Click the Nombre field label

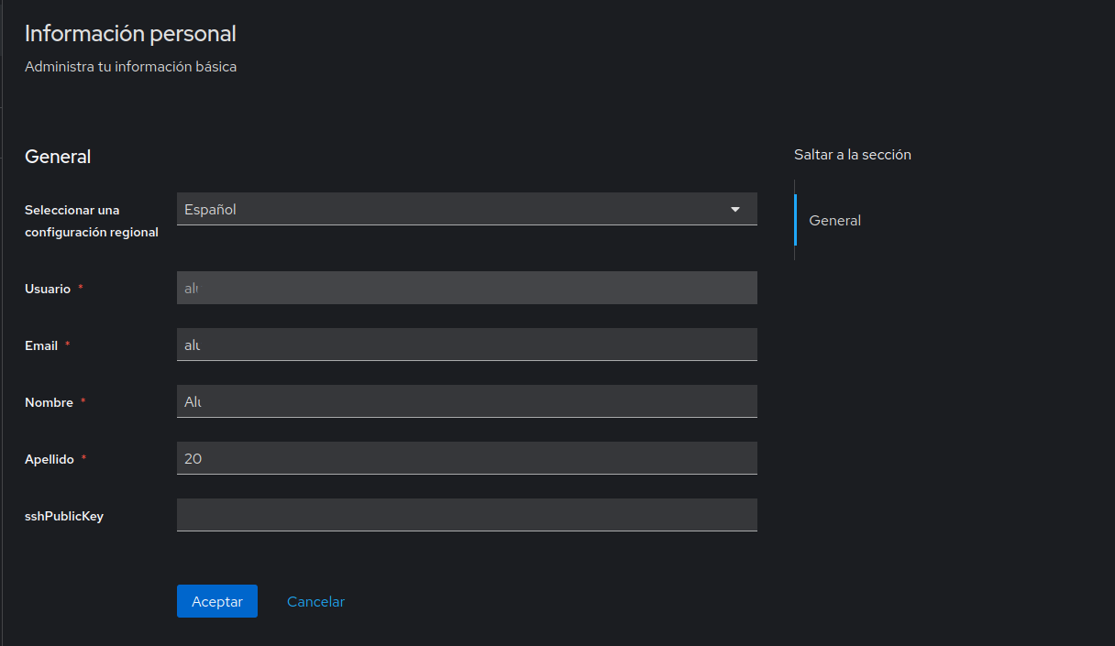(x=49, y=402)
